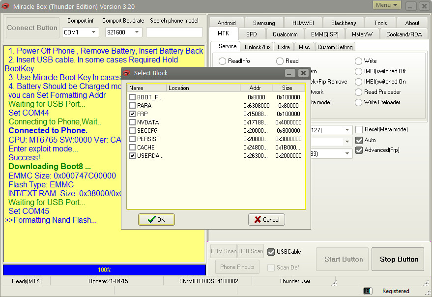Screen dimensions: 432x297
Task: Click the Search phone model field
Action: (174, 32)
